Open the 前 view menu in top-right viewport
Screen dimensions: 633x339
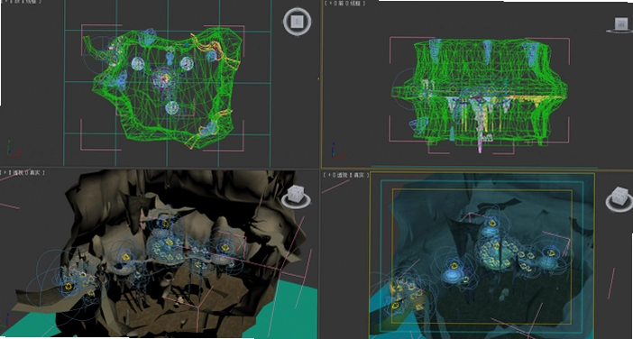click(x=341, y=4)
